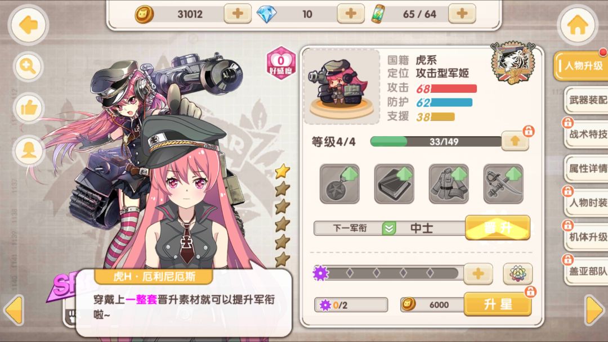The image size is (608, 342).
Task: Go to previous character with left arrow
Action: (x=14, y=310)
